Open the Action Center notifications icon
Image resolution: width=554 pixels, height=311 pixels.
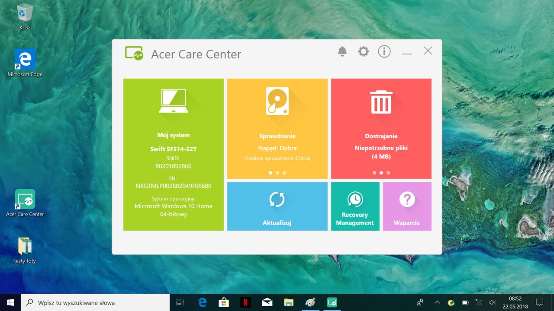(x=540, y=303)
